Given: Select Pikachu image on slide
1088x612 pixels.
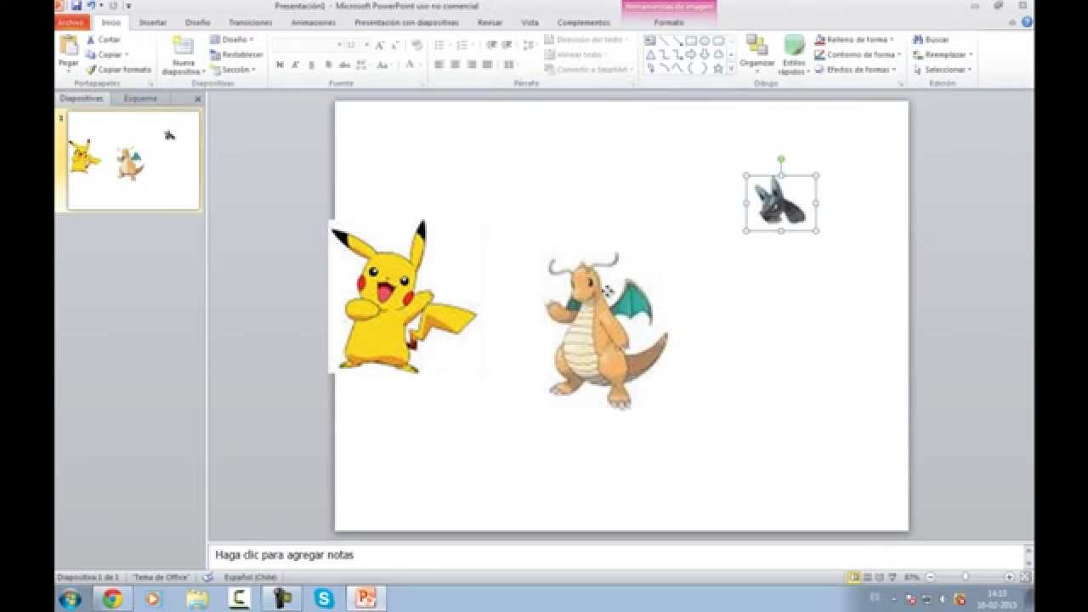Looking at the screenshot, I should click(405, 297).
